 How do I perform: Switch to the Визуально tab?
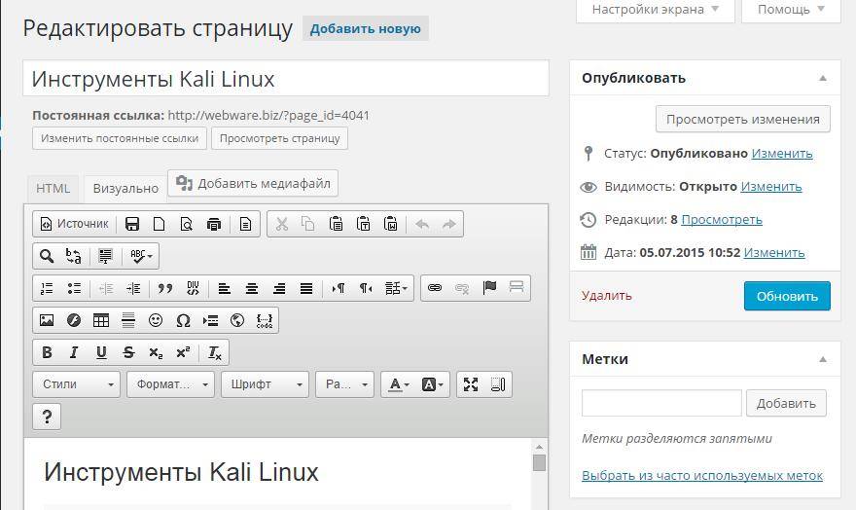pyautogui.click(x=125, y=189)
